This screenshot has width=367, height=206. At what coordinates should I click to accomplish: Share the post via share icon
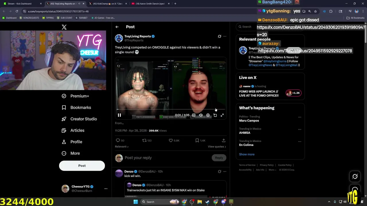click(224, 140)
